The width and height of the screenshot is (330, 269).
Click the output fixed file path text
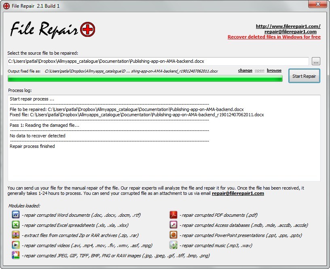(131, 71)
